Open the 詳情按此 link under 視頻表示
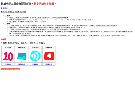The width and height of the screenshot is (135, 101). click(x=49, y=64)
